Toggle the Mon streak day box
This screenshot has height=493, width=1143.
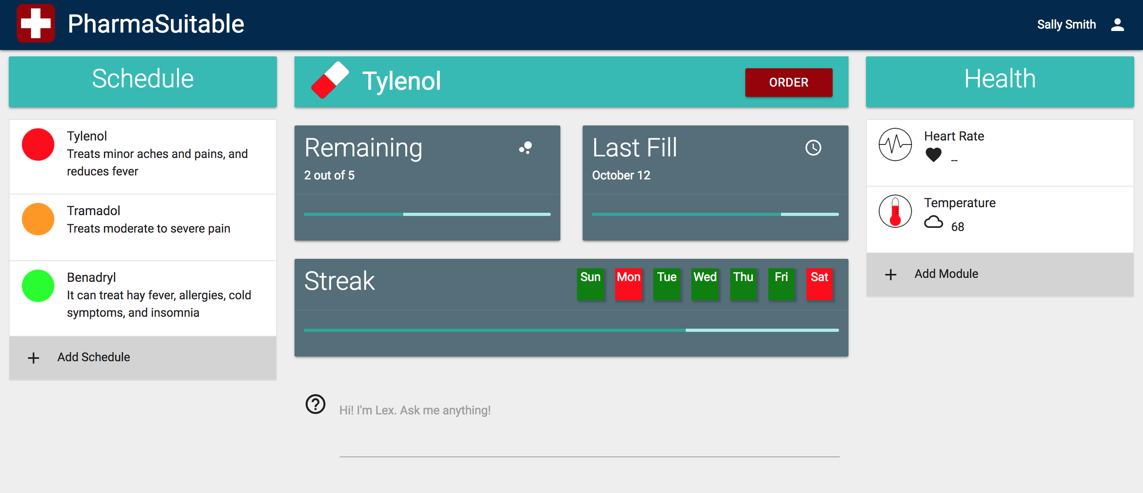click(x=628, y=284)
